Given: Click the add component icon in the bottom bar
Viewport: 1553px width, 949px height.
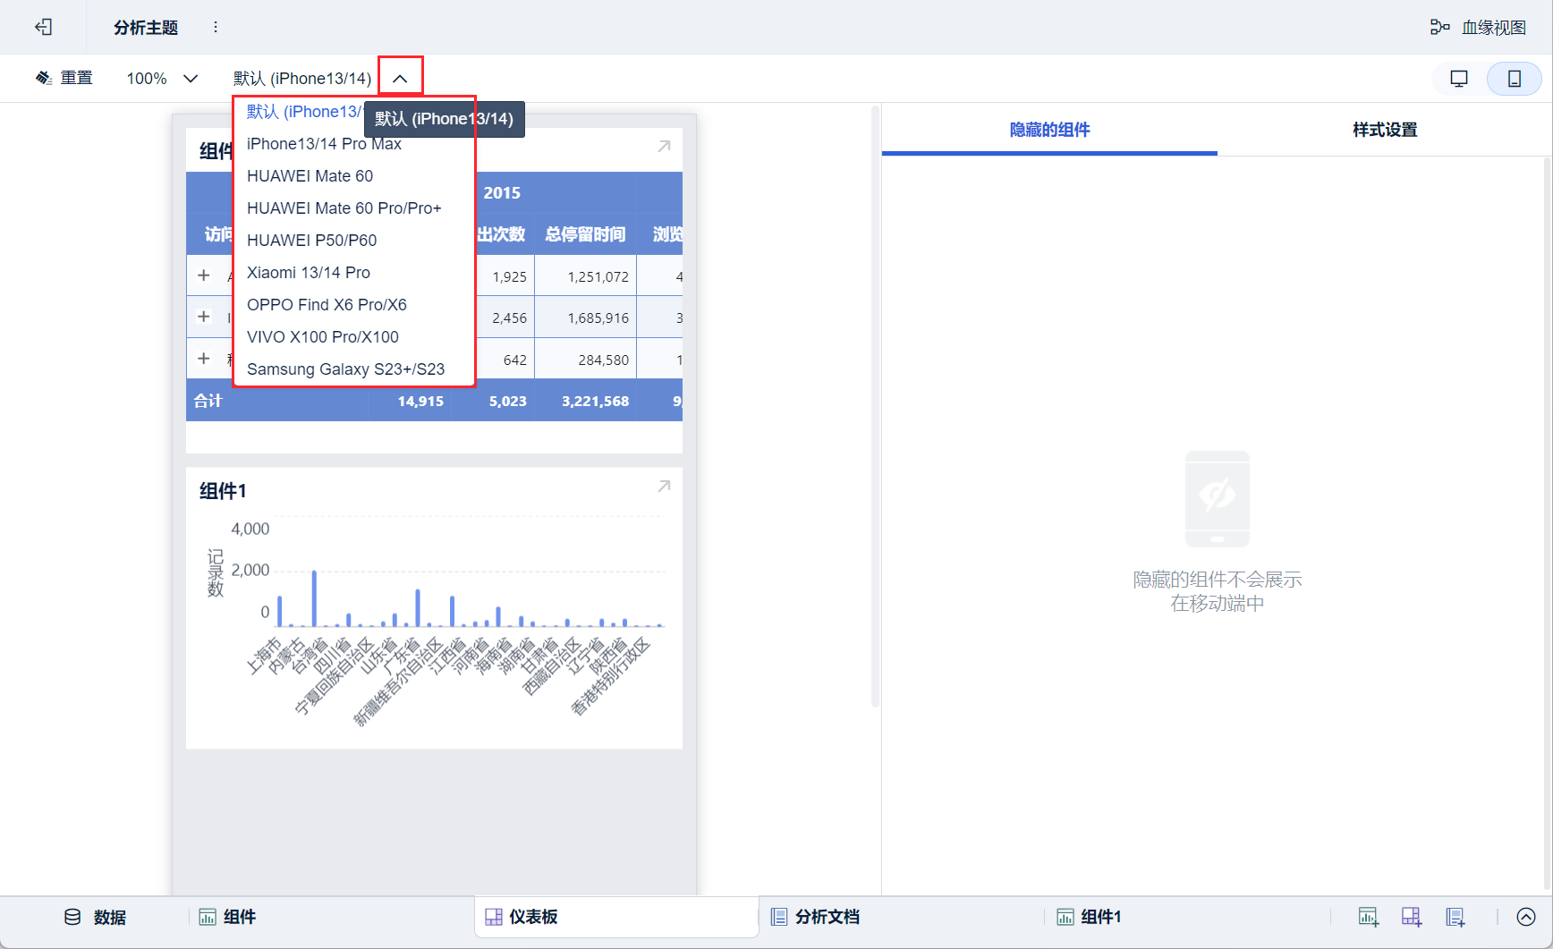Looking at the screenshot, I should (1369, 917).
